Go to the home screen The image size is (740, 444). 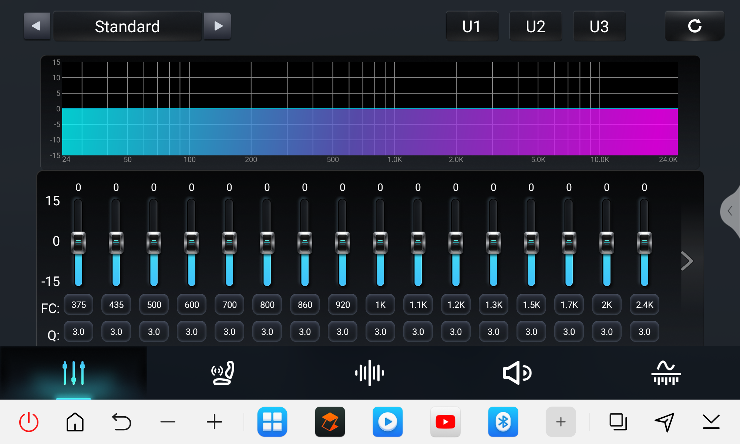pyautogui.click(x=75, y=422)
